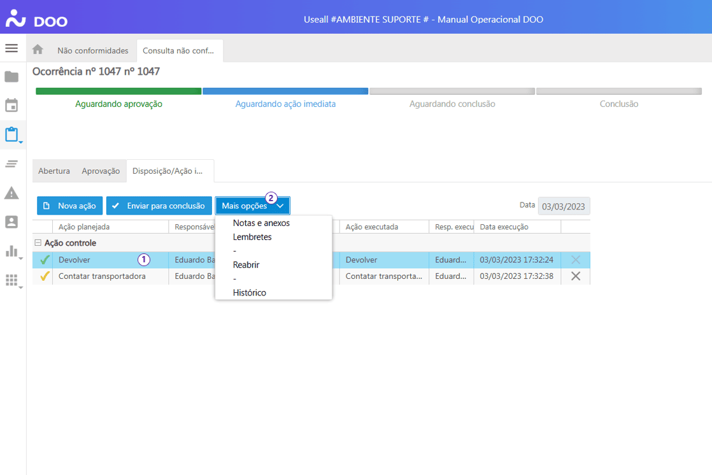Click the folder icon in sidebar
The image size is (712, 475).
pyautogui.click(x=11, y=77)
